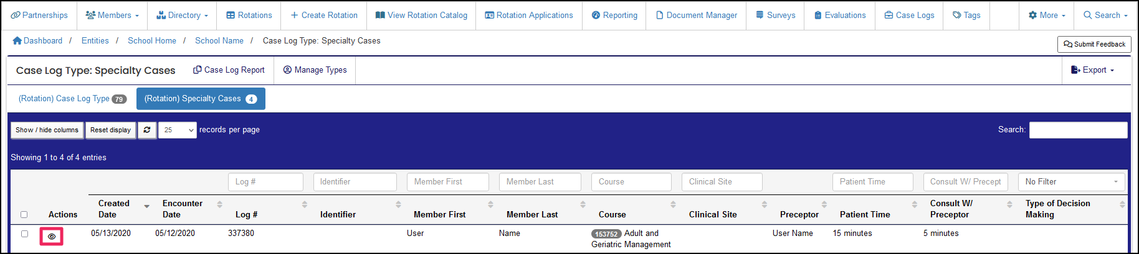Screen dimensions: 1139x254
Task: Click the table Search input field
Action: [x=1078, y=130]
